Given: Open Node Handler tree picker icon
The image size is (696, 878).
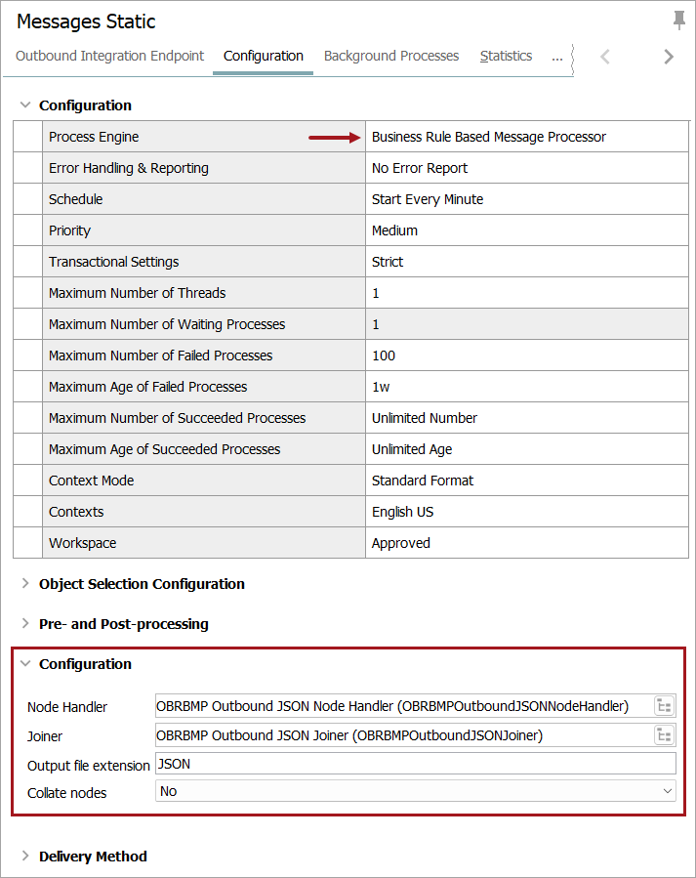Looking at the screenshot, I should (x=665, y=706).
